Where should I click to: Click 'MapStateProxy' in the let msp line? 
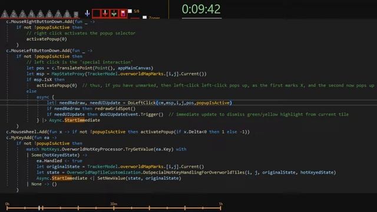[x=68, y=74]
